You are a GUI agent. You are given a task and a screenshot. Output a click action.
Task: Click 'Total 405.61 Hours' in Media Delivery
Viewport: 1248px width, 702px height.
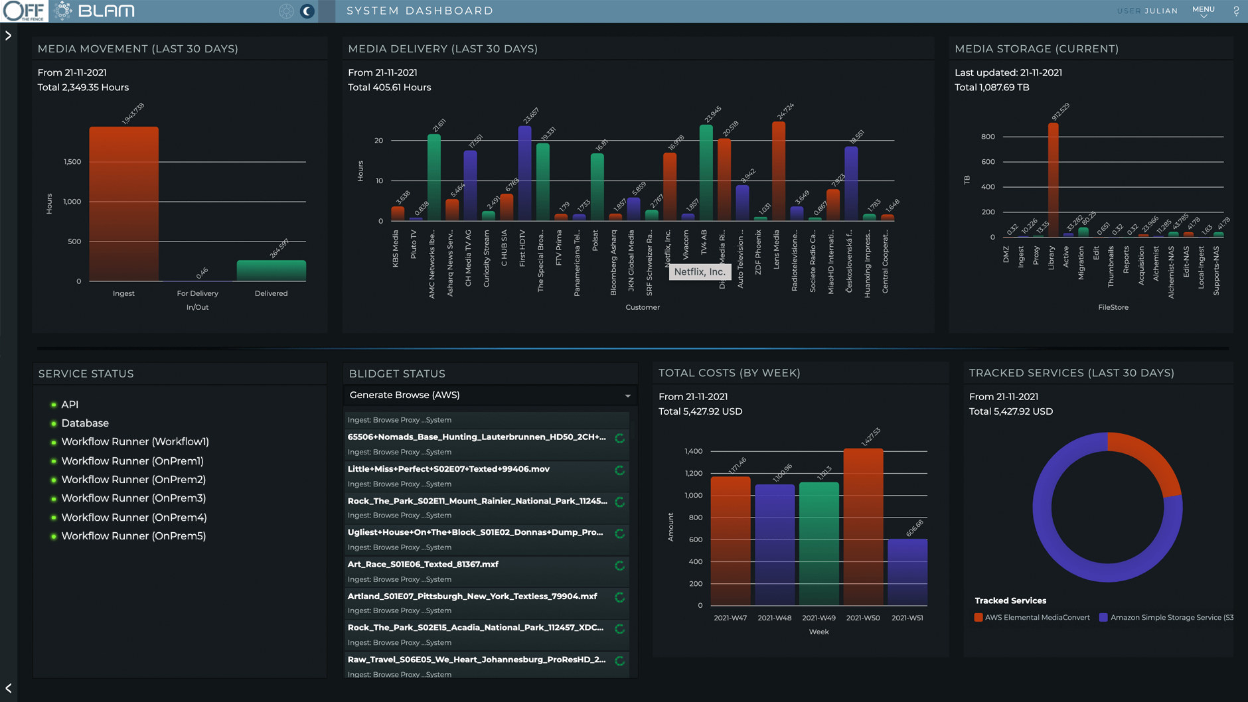(390, 88)
